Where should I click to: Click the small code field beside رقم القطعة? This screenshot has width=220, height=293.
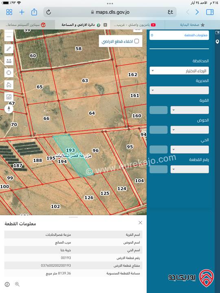pyautogui.click(x=158, y=169)
